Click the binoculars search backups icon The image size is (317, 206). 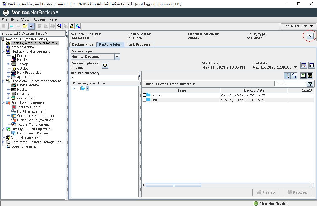click(310, 76)
